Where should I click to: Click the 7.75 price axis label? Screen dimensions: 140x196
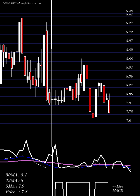pyautogui.click(x=129, y=112)
